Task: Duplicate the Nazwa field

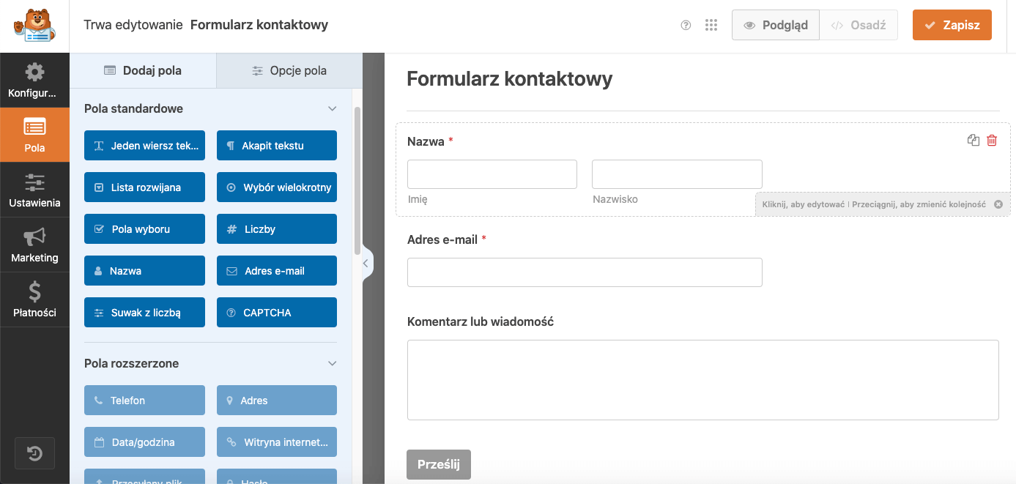Action: click(x=974, y=141)
